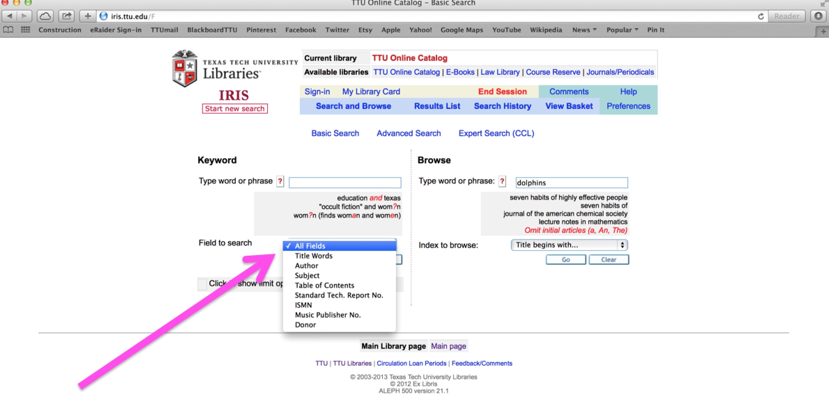Toggle Author field search option
Image resolution: width=829 pixels, height=413 pixels.
pyautogui.click(x=307, y=265)
